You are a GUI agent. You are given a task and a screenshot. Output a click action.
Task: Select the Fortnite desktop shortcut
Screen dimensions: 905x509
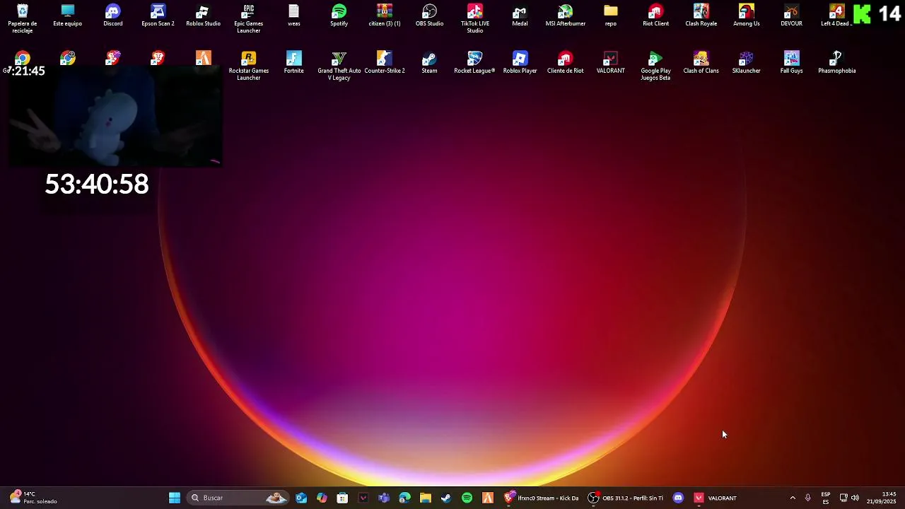[x=294, y=63]
